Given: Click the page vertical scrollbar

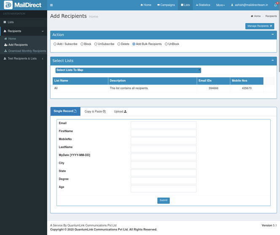Looking at the screenshot, I should pos(278,42).
